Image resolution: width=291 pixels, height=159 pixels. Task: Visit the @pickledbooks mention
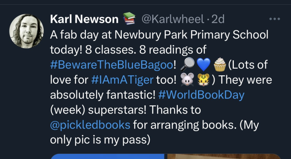(90, 125)
